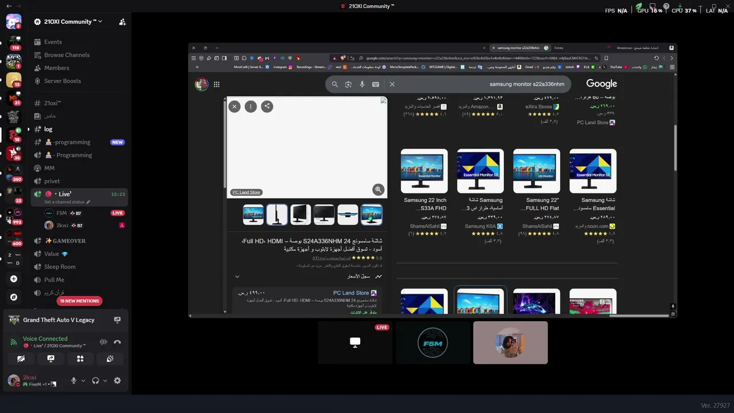Zoom product image with magnifier icon
734x413 pixels.
tap(378, 189)
